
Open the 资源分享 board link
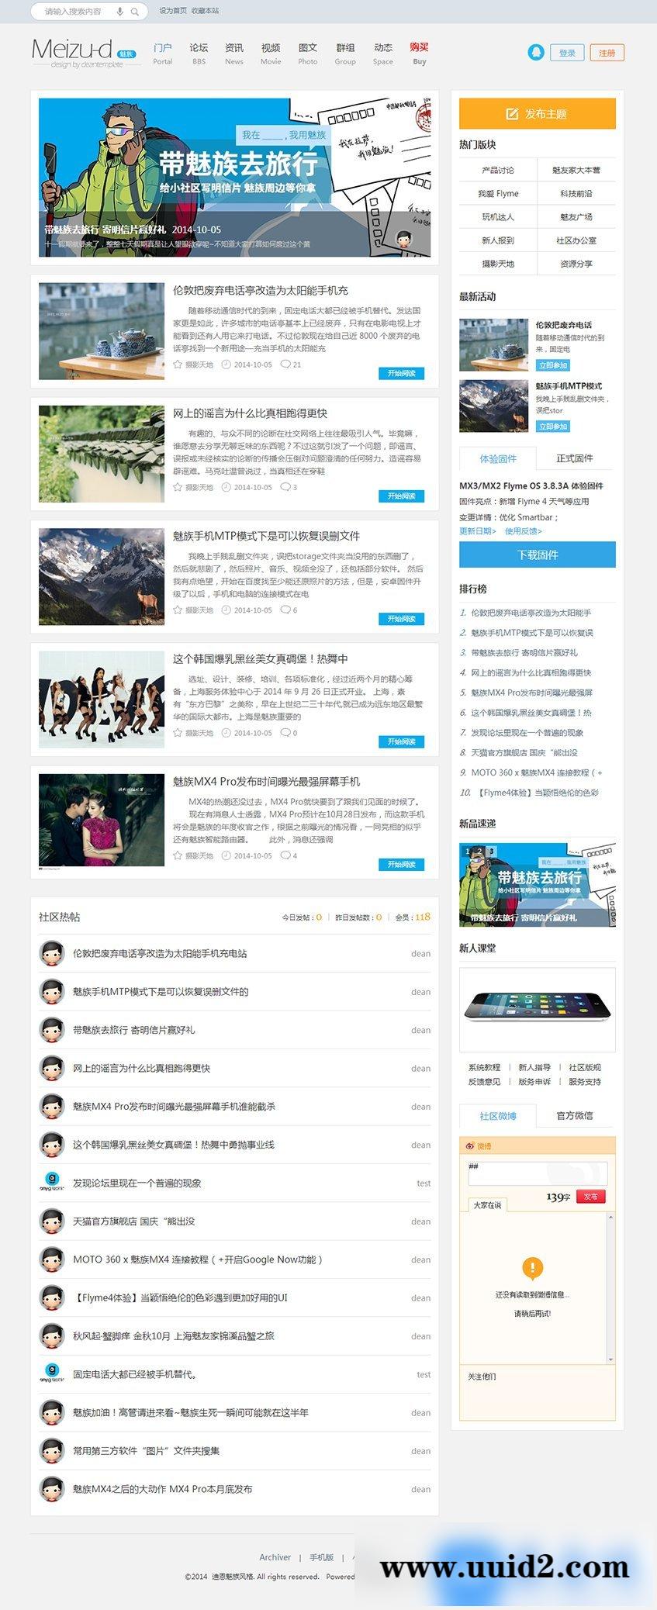pos(576,264)
